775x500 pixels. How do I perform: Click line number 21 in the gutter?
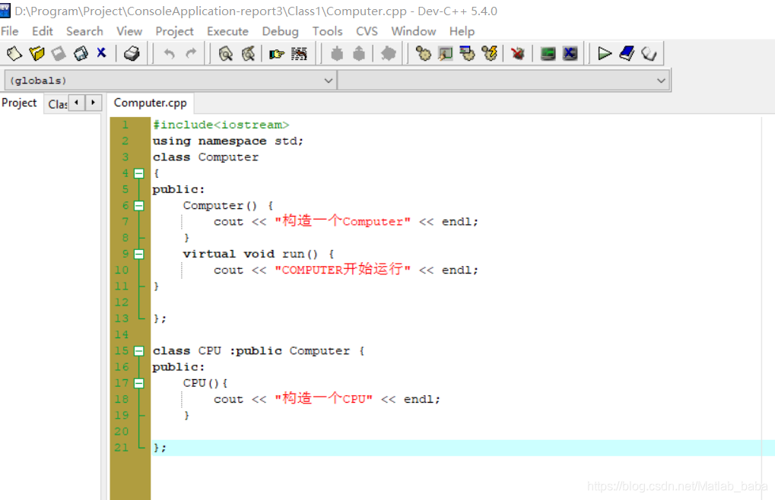pos(122,448)
